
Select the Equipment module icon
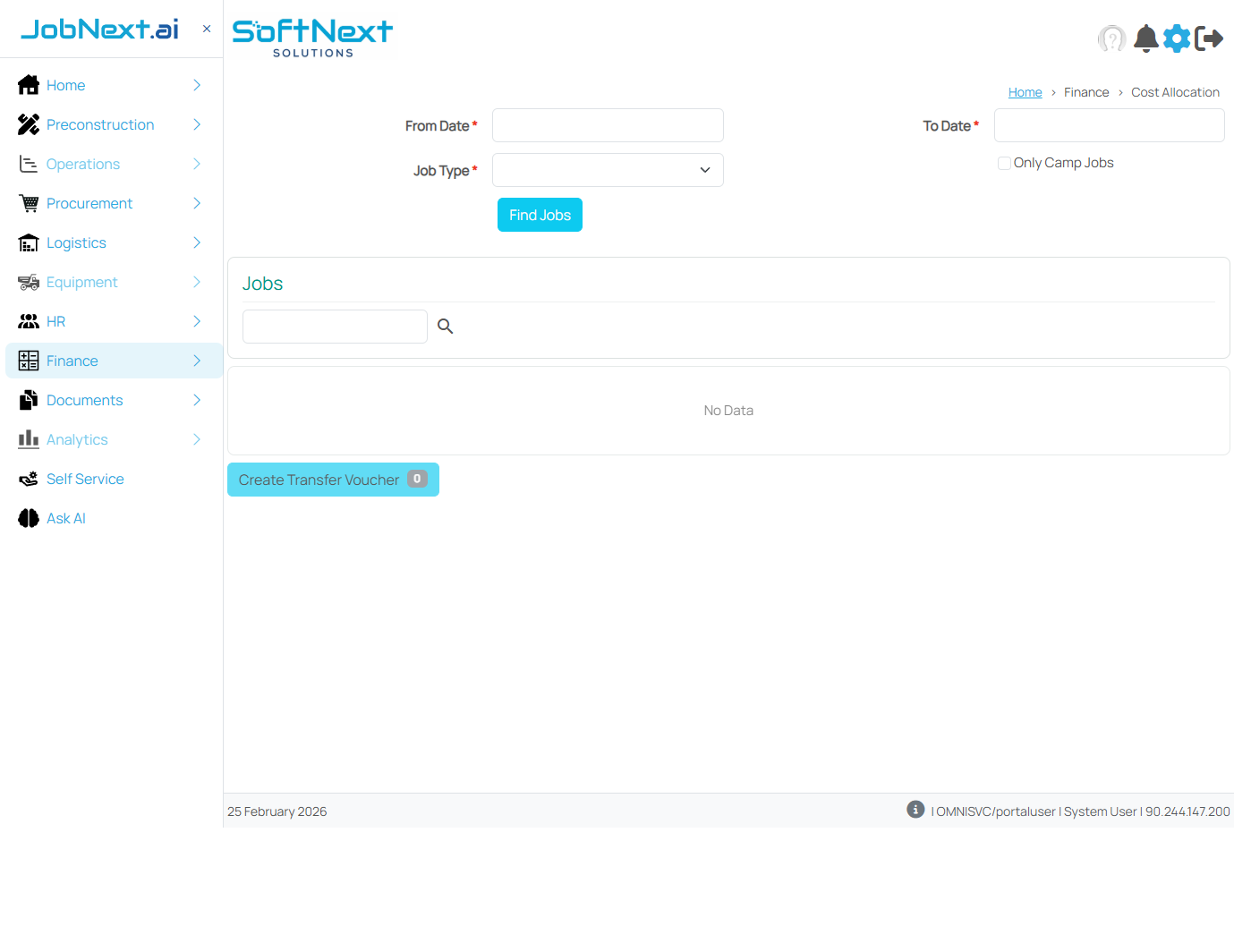coord(27,282)
